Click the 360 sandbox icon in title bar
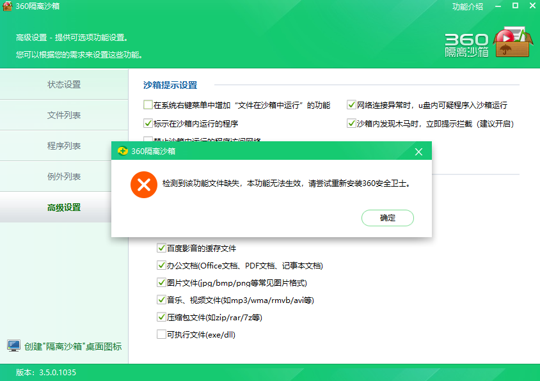This screenshot has height=381, width=540. [7, 7]
